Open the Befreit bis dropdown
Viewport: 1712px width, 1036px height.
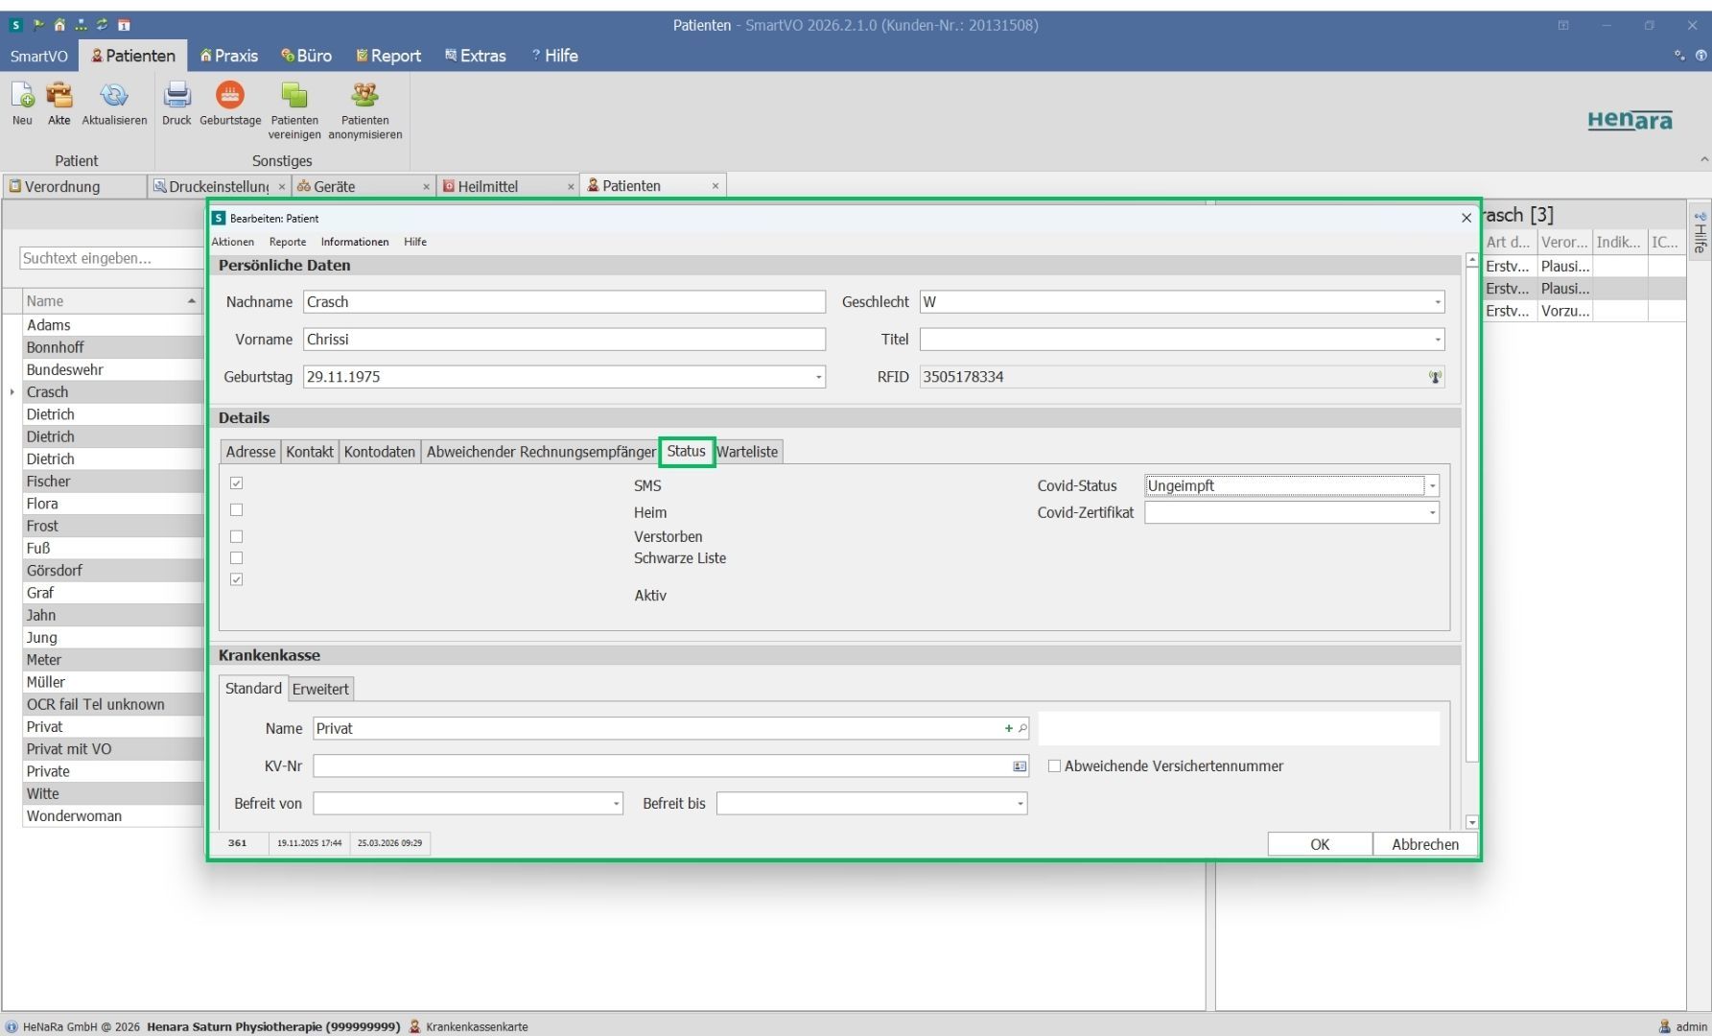coord(1020,804)
